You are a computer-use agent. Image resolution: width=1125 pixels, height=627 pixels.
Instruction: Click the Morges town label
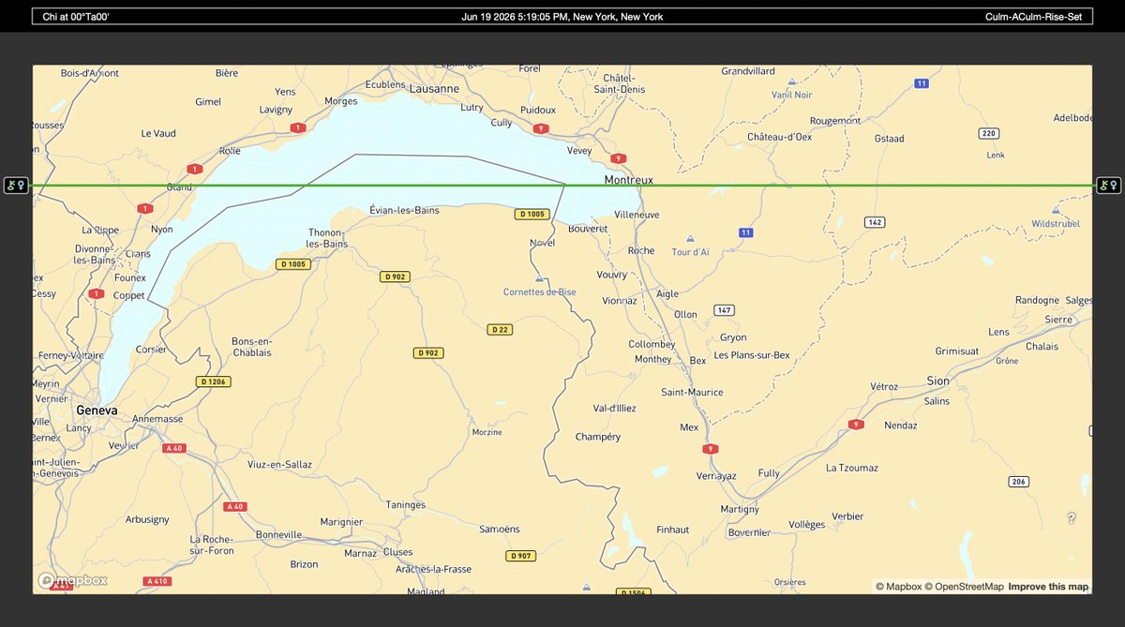[340, 100]
